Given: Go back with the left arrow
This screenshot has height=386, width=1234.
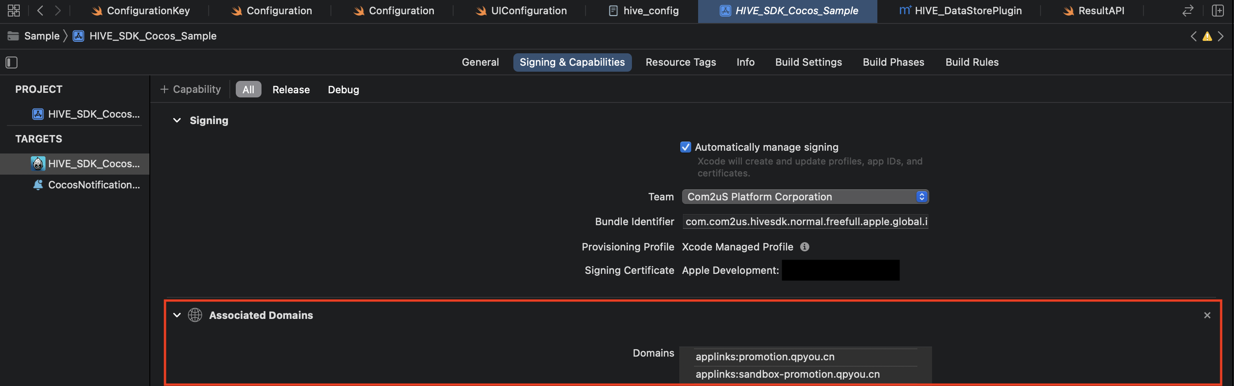Looking at the screenshot, I should pos(40,11).
